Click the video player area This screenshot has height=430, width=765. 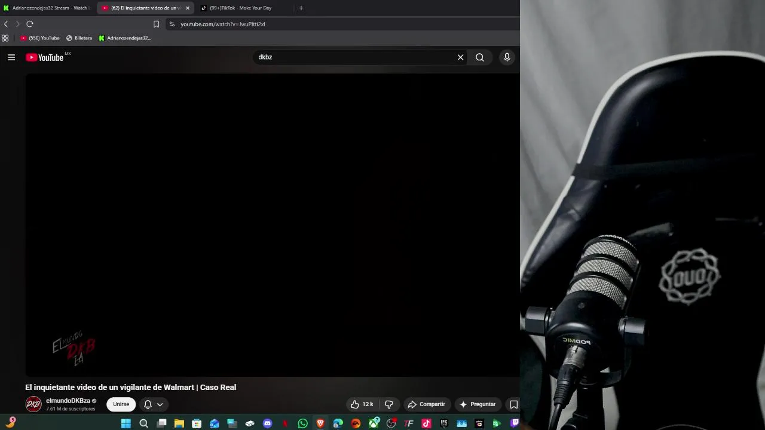pyautogui.click(x=273, y=225)
